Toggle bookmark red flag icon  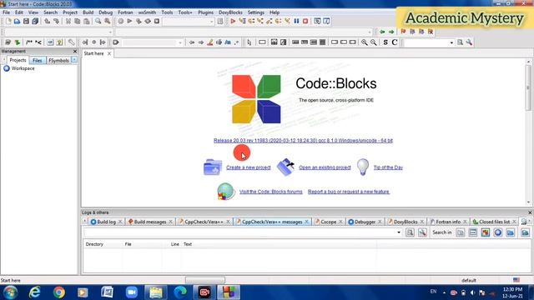tap(403, 32)
